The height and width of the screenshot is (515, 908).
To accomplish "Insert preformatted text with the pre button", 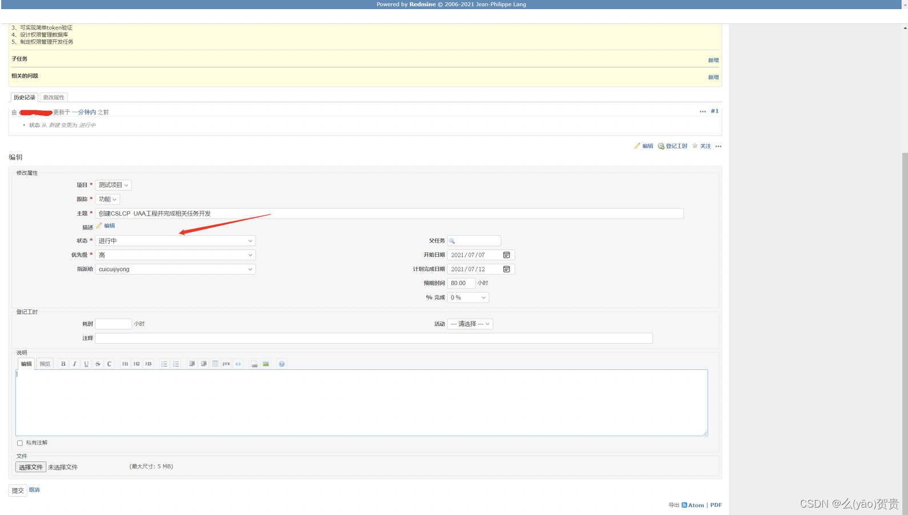I will tap(226, 364).
